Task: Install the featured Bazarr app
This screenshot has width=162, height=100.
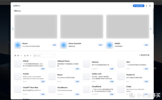Action: pos(54,45)
